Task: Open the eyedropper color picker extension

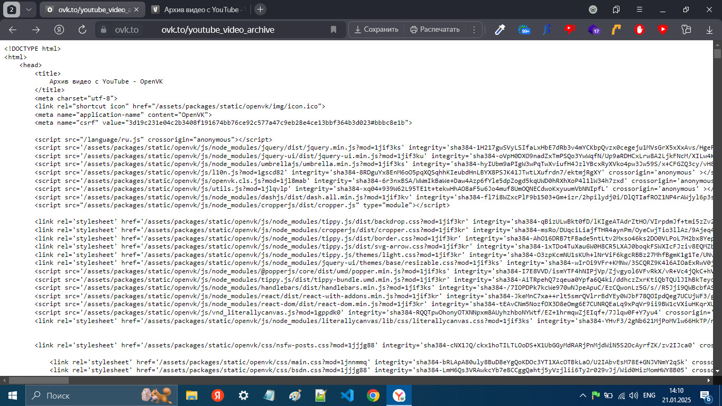Action: pyautogui.click(x=500, y=30)
